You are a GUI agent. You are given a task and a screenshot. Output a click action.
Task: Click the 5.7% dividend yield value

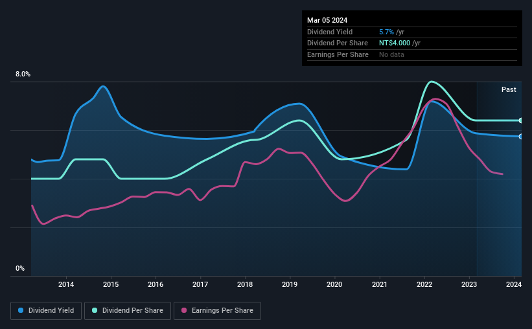(386, 32)
